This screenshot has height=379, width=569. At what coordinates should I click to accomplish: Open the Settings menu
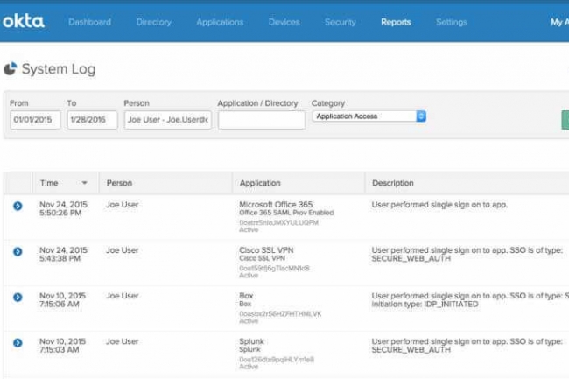(x=452, y=22)
